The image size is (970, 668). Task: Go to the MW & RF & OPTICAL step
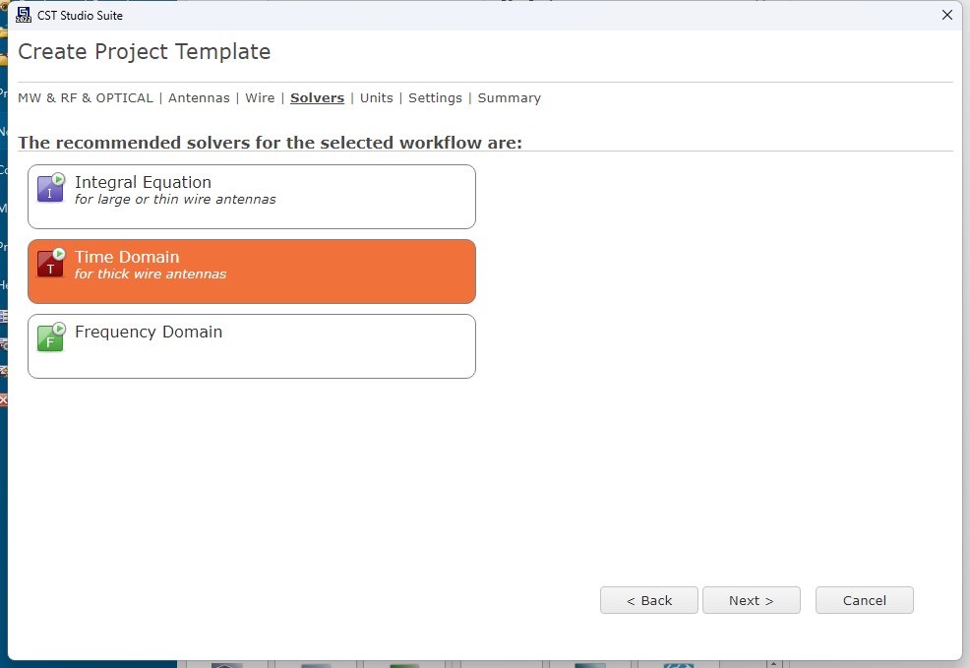[86, 97]
